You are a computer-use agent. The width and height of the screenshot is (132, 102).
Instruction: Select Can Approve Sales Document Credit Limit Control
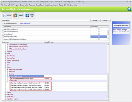pos(25,83)
